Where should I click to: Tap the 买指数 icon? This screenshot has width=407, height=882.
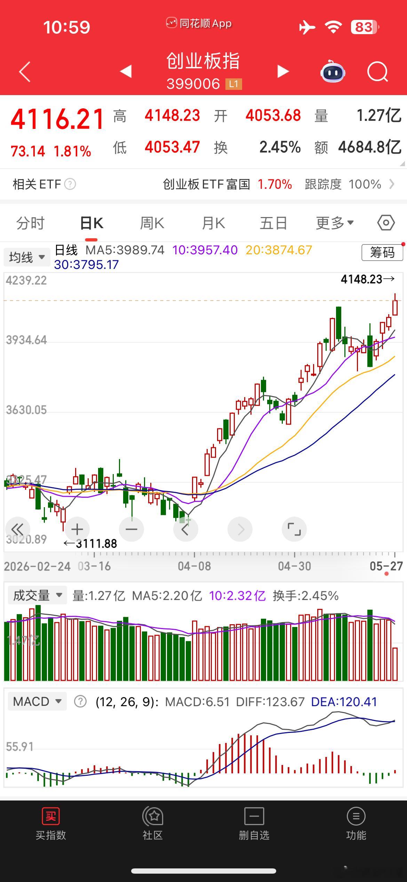click(51, 816)
